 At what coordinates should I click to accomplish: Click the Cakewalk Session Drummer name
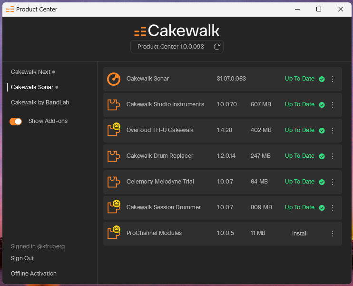(164, 207)
